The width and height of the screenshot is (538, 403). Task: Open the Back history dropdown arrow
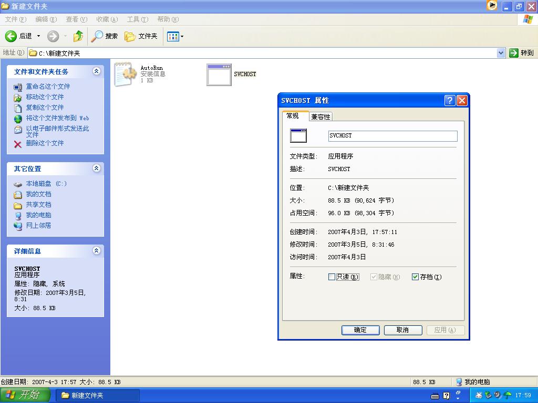pos(38,36)
